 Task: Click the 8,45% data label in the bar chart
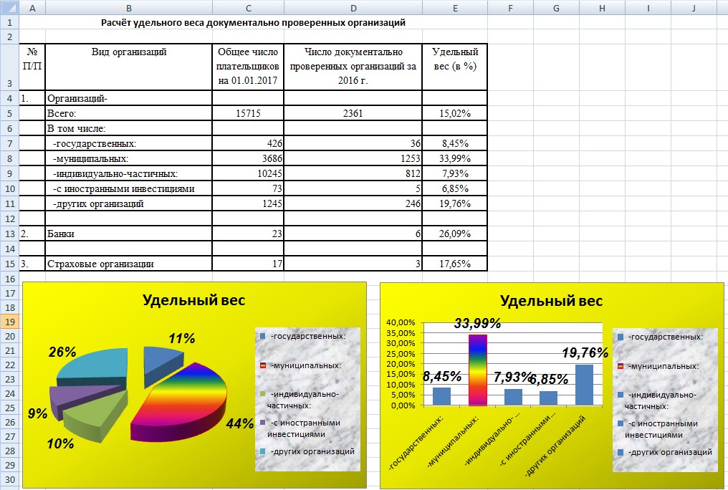coord(442,377)
